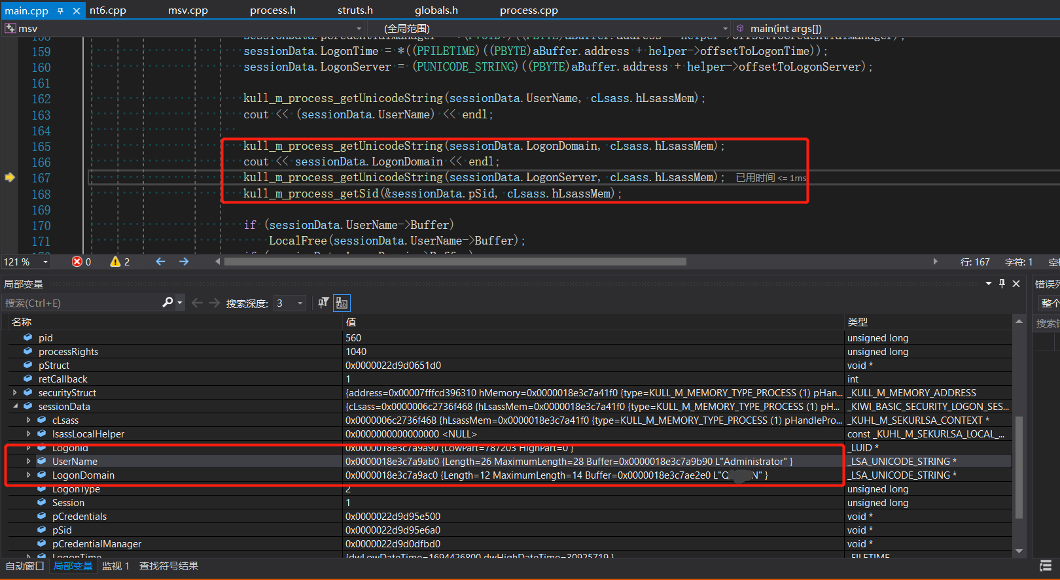The height and width of the screenshot is (580, 1060).
Task: Pin the main.cpp tab
Action: pos(61,10)
